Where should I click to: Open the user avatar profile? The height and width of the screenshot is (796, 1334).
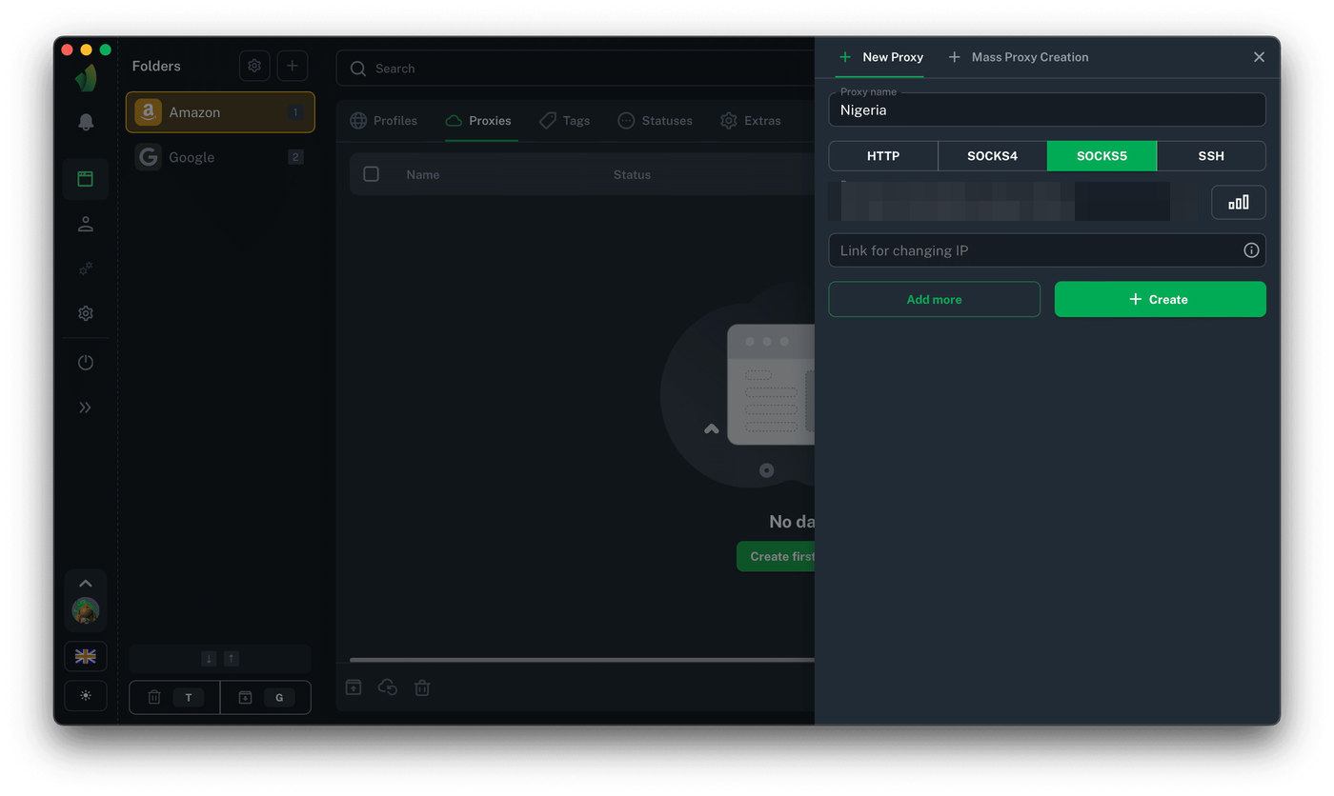pos(86,610)
